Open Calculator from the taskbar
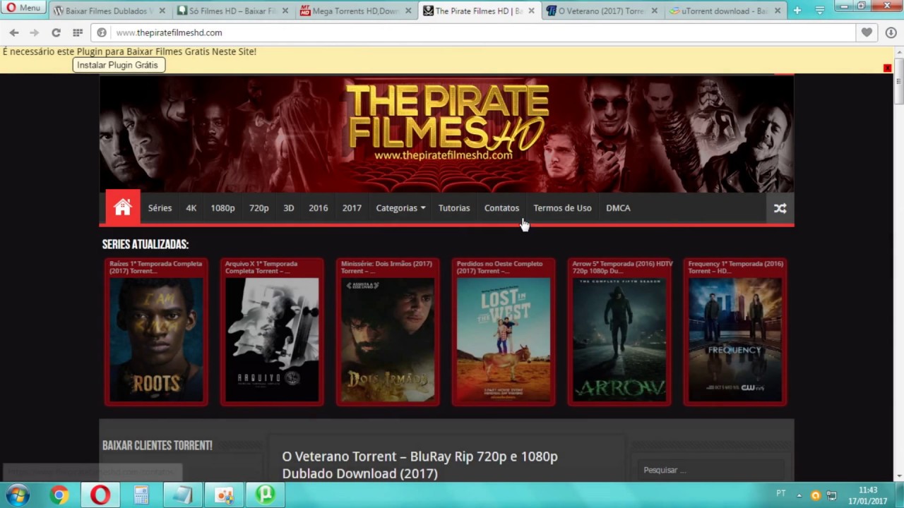The image size is (904, 508). (x=141, y=495)
